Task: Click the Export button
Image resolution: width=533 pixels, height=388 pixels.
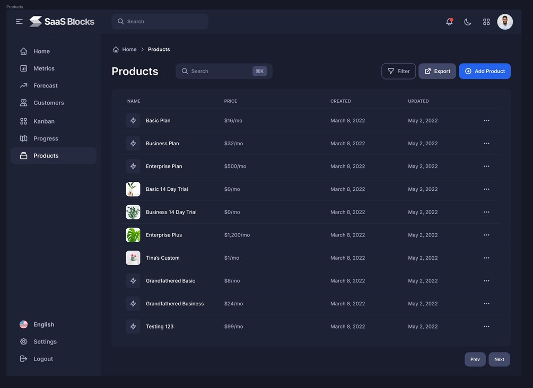Action: pyautogui.click(x=437, y=71)
